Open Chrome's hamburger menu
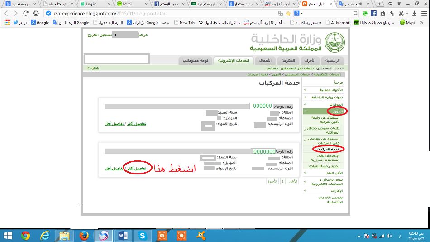430x242 pixels. point(424,13)
